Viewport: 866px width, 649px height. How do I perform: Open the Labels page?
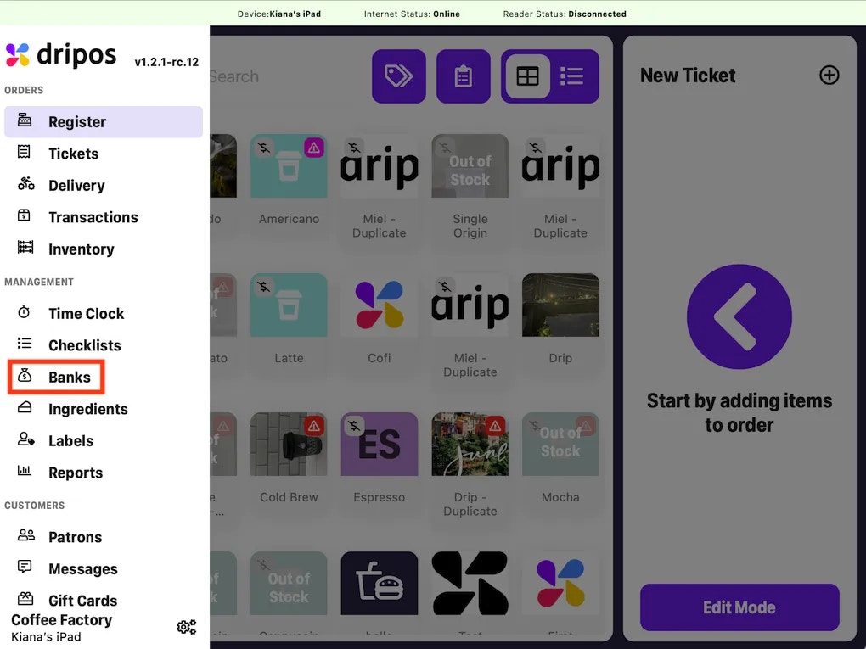coord(70,441)
